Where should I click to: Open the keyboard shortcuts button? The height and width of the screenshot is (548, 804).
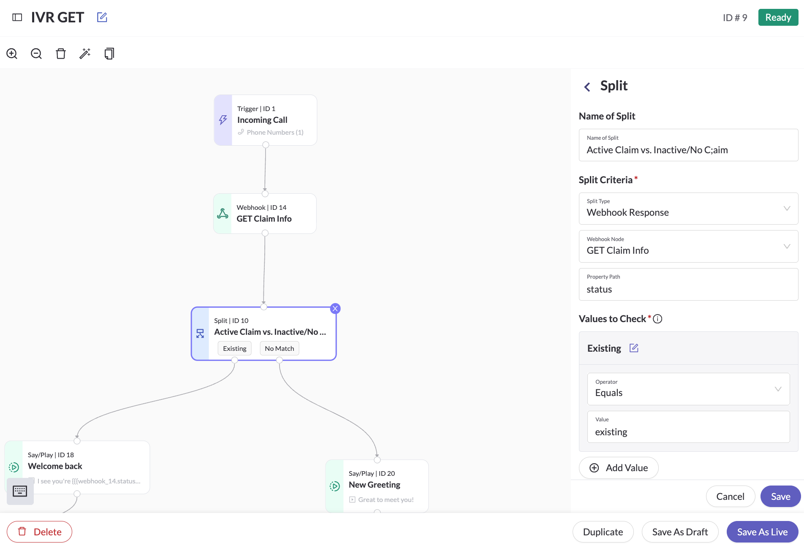20,491
